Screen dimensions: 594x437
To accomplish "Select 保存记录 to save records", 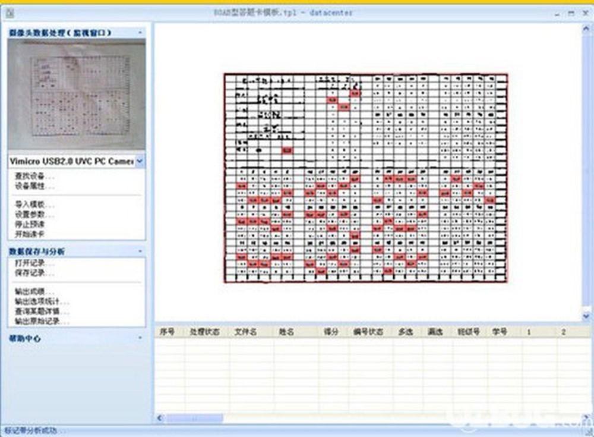I will click(34, 273).
